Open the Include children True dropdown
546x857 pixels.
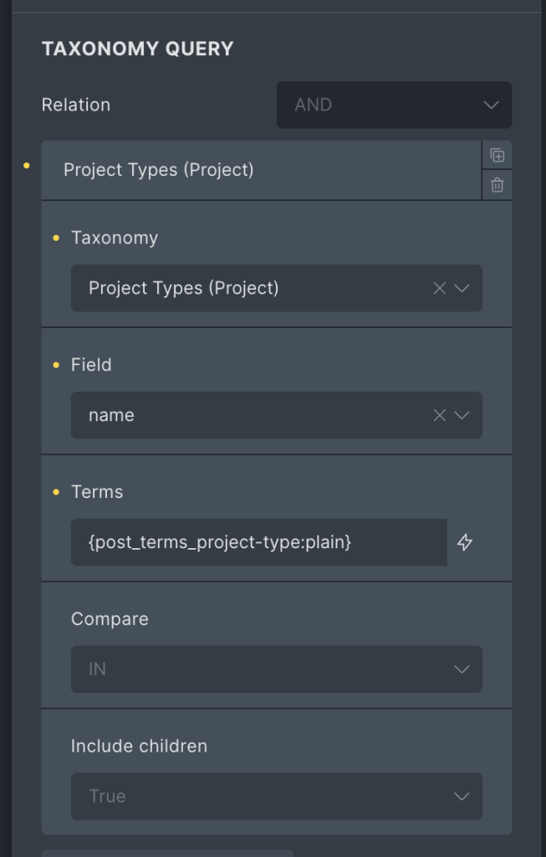coord(276,797)
